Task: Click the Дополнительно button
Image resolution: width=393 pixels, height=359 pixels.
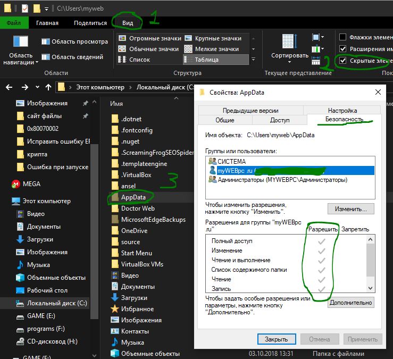Action: pos(350,303)
